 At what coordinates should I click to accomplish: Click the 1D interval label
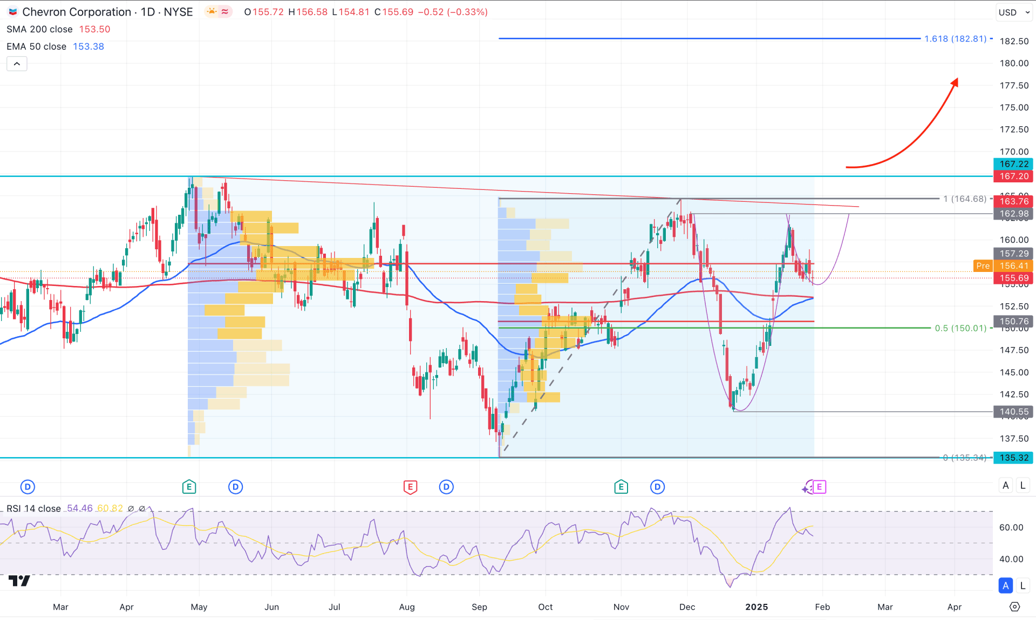tap(148, 12)
